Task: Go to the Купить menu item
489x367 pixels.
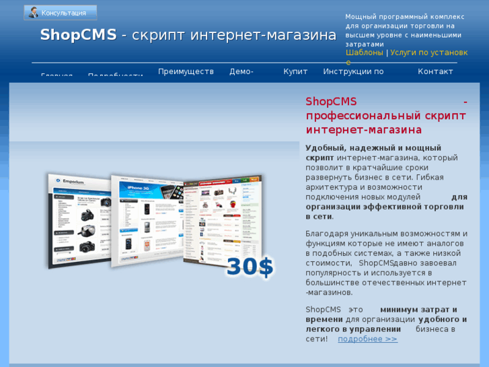Action: [x=295, y=71]
